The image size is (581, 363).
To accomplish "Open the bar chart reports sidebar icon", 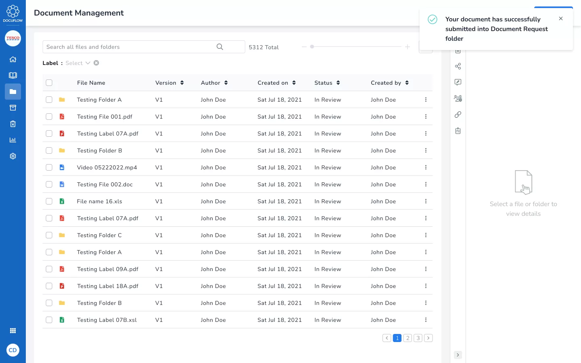I will click(x=13, y=140).
